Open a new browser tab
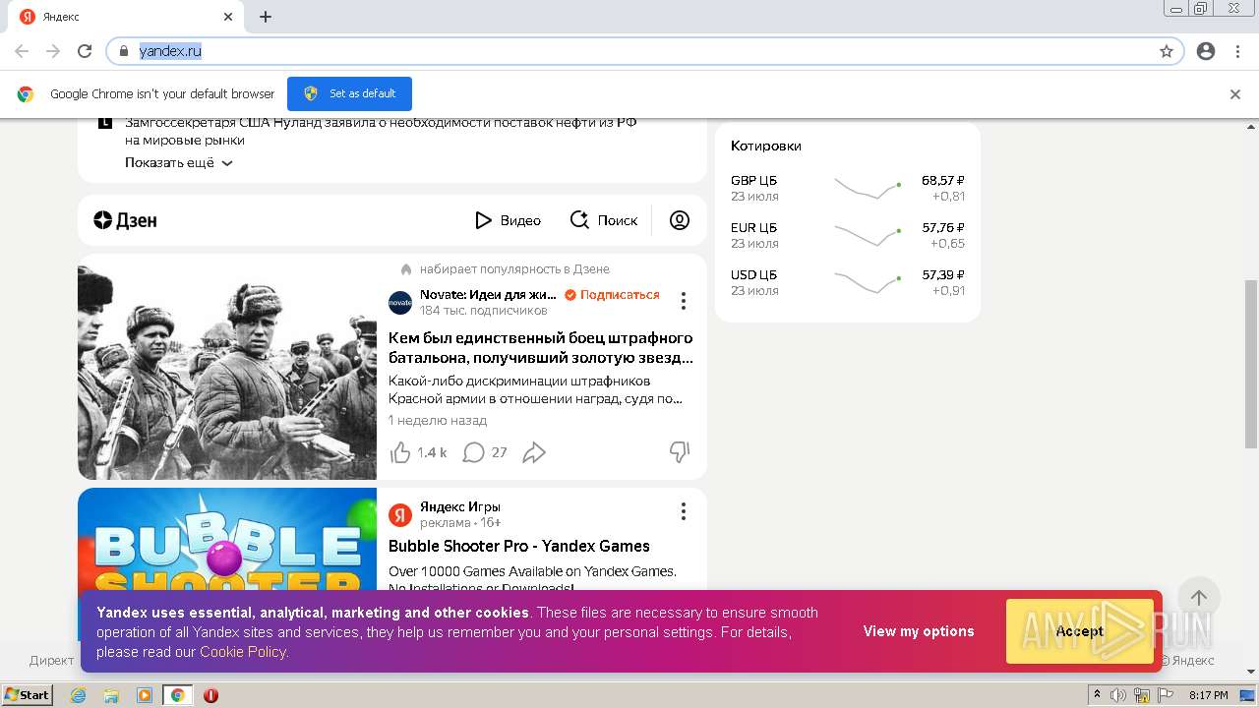The image size is (1259, 708). 266,17
